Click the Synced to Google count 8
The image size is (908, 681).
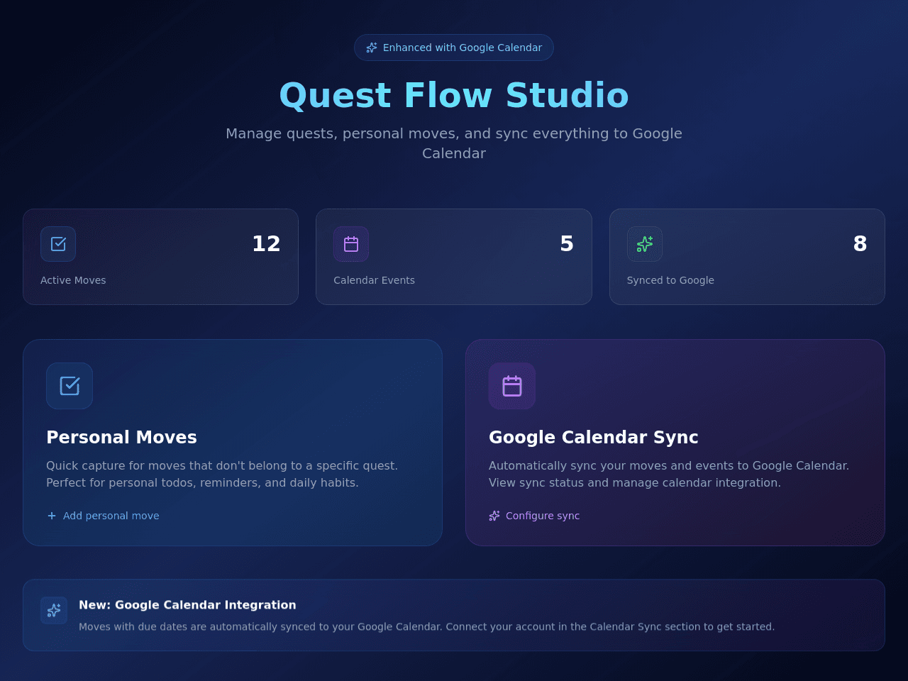pyautogui.click(x=860, y=244)
